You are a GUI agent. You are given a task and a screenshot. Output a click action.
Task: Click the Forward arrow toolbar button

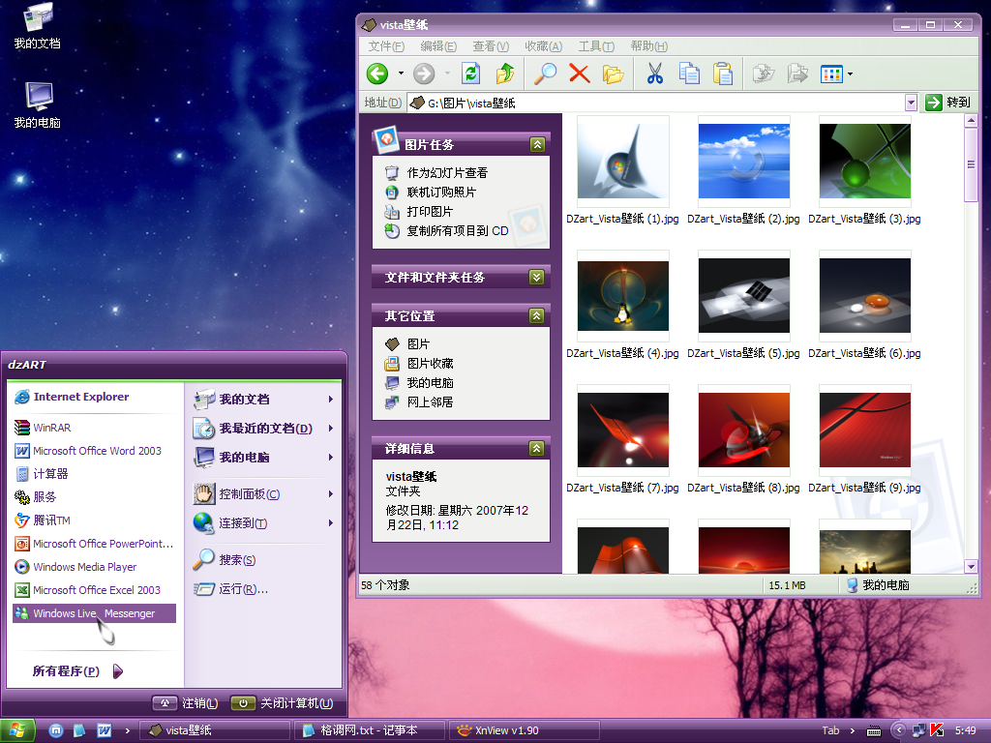[424, 74]
